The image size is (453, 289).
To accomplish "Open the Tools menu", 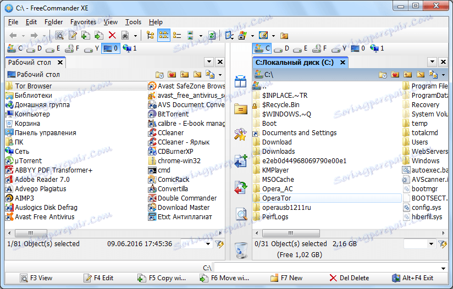I will click(x=133, y=22).
